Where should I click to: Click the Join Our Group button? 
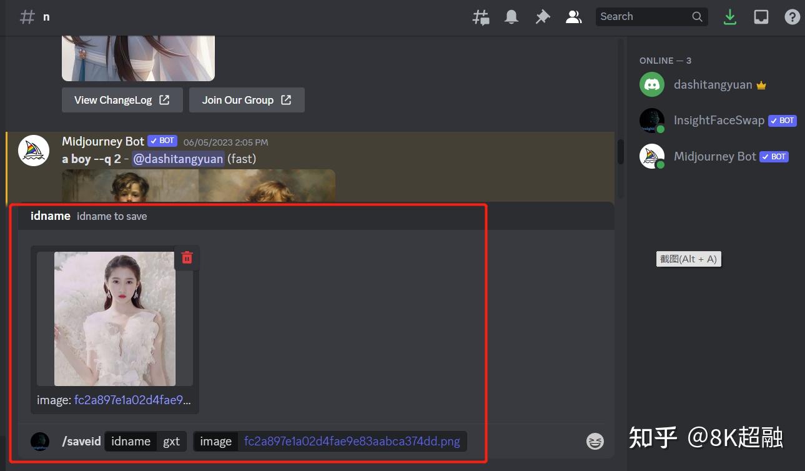(x=247, y=100)
